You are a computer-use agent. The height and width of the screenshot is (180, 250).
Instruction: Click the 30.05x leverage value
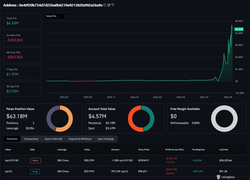[30, 128]
